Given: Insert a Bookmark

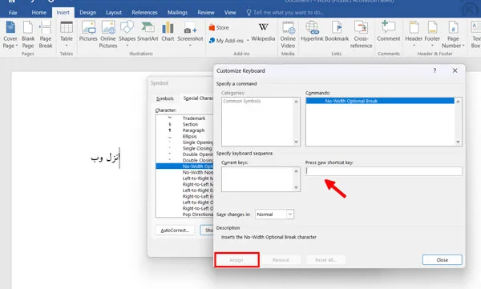Looking at the screenshot, I should pyautogui.click(x=337, y=31).
